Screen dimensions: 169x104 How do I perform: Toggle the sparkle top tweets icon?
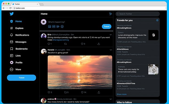pyautogui.click(x=110, y=14)
